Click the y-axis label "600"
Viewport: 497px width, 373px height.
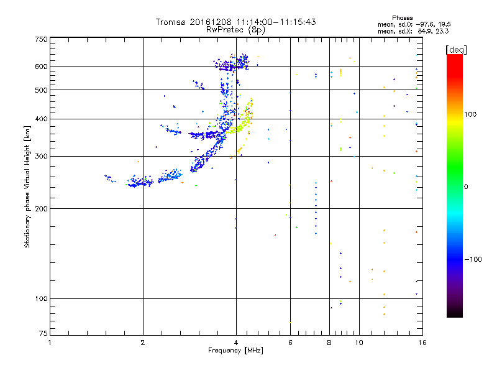[x=41, y=67]
